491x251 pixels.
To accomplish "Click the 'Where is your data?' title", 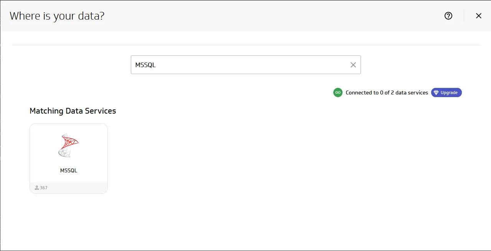I will coord(57,16).
